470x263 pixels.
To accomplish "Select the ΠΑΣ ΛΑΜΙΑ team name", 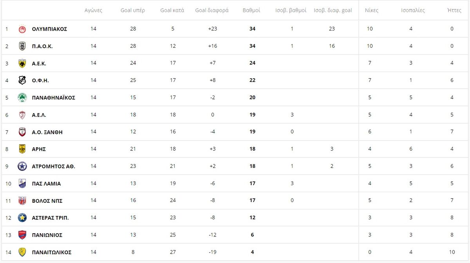I will pos(47,184).
